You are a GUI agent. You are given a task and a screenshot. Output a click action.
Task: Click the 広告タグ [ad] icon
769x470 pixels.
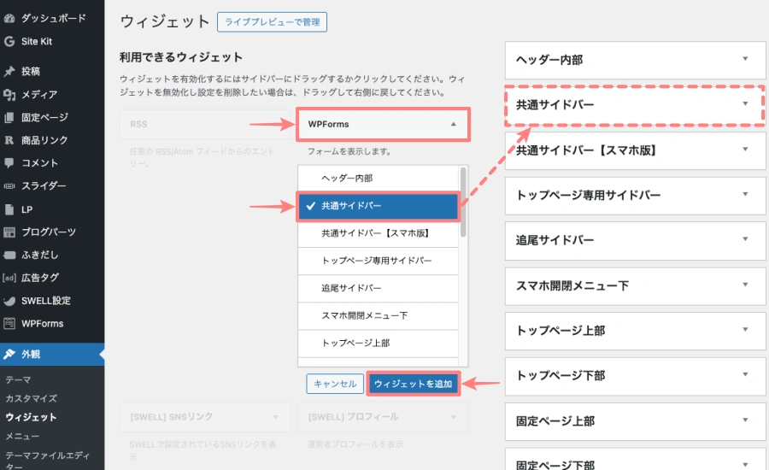(x=9, y=278)
